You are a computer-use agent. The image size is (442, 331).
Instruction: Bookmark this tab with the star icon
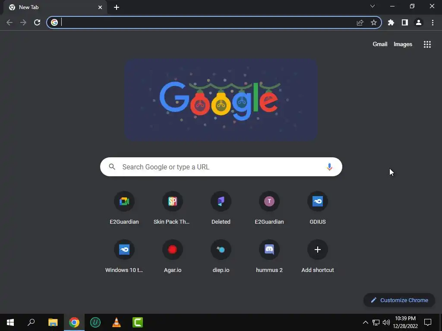click(x=374, y=22)
